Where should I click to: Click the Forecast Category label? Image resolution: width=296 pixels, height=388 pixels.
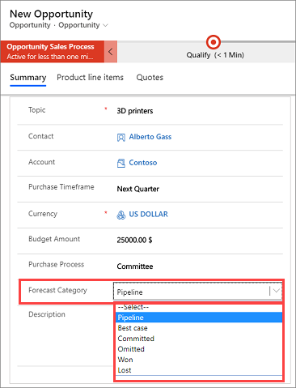coord(57,290)
